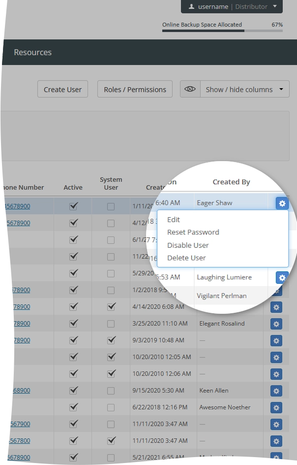Screen dimensions: 297x465
Task: Click gear icon in 9/3/2019 10:48 AM row
Action: 276,341
